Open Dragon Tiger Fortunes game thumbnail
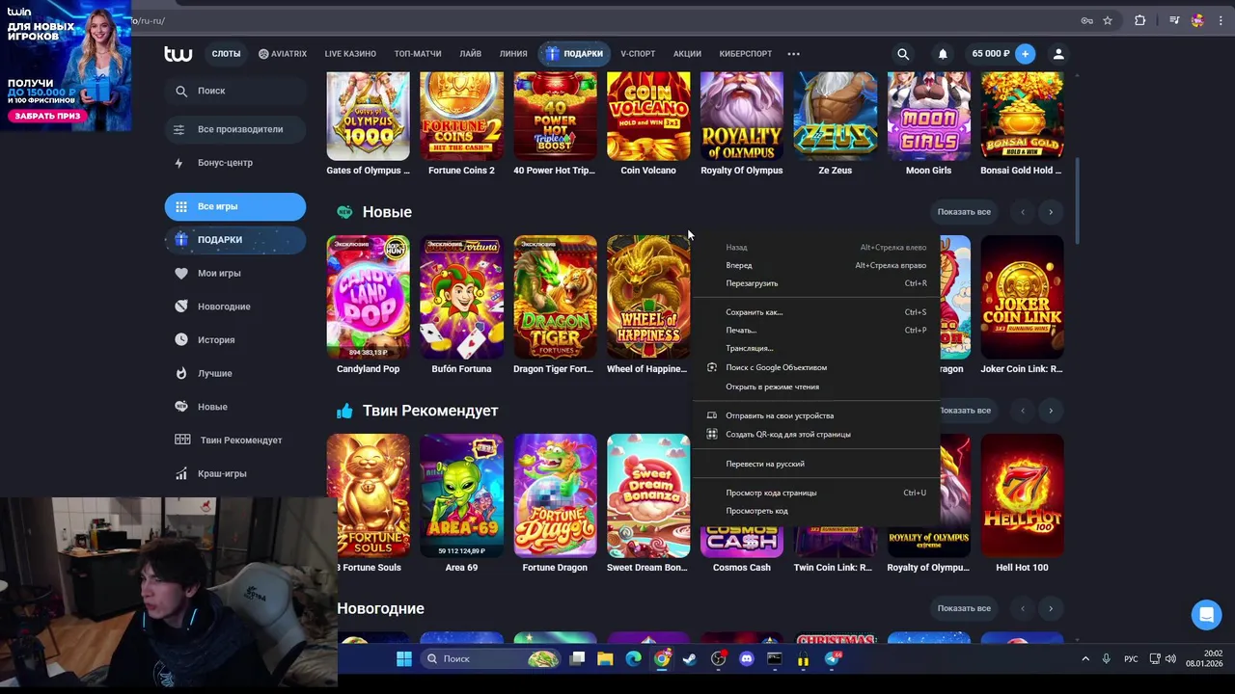 click(x=555, y=297)
